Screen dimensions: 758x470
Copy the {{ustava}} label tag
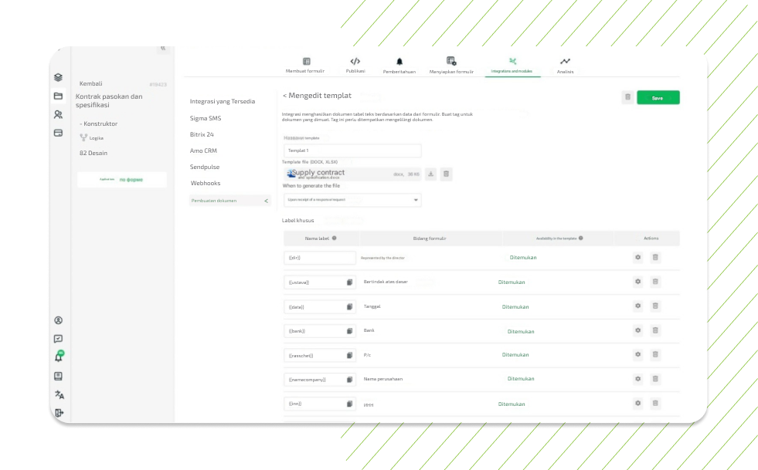coord(349,282)
